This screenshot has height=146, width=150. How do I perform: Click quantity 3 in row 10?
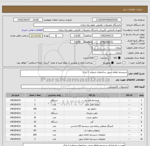coord(35,139)
